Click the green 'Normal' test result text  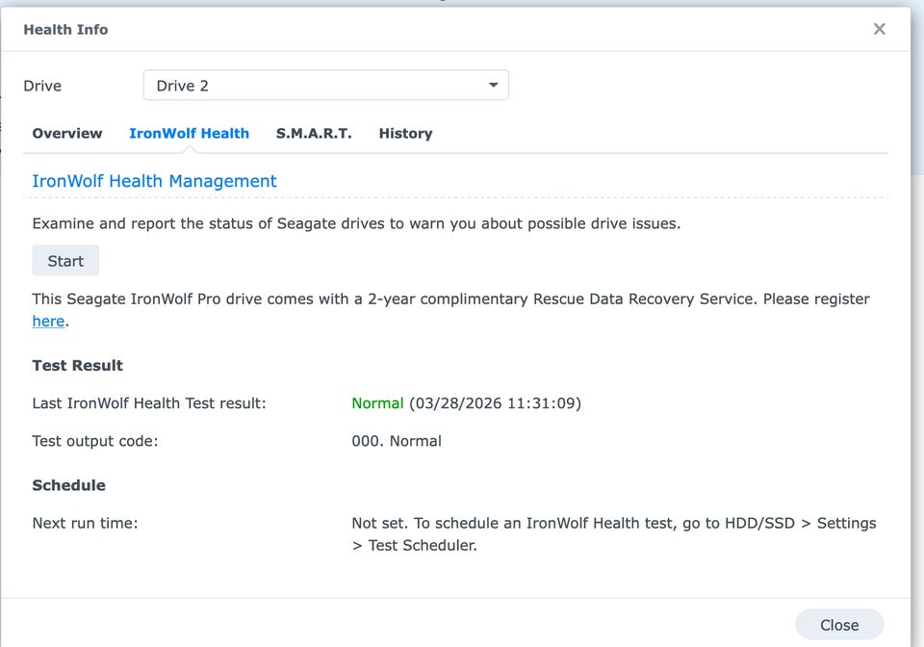pos(377,403)
